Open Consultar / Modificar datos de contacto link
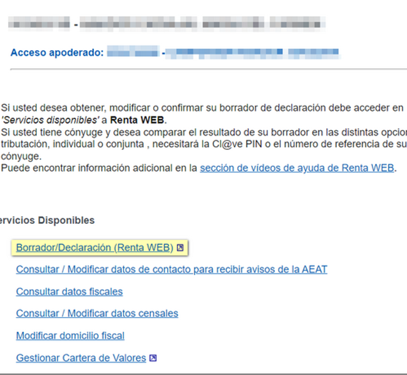407x375 pixels. [171, 269]
